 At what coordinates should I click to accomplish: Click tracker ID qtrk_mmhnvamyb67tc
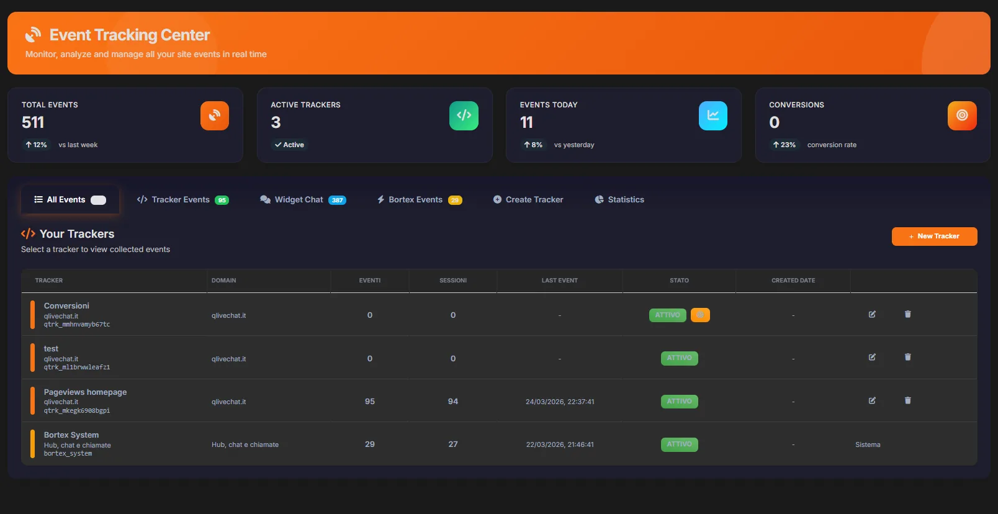click(x=77, y=325)
